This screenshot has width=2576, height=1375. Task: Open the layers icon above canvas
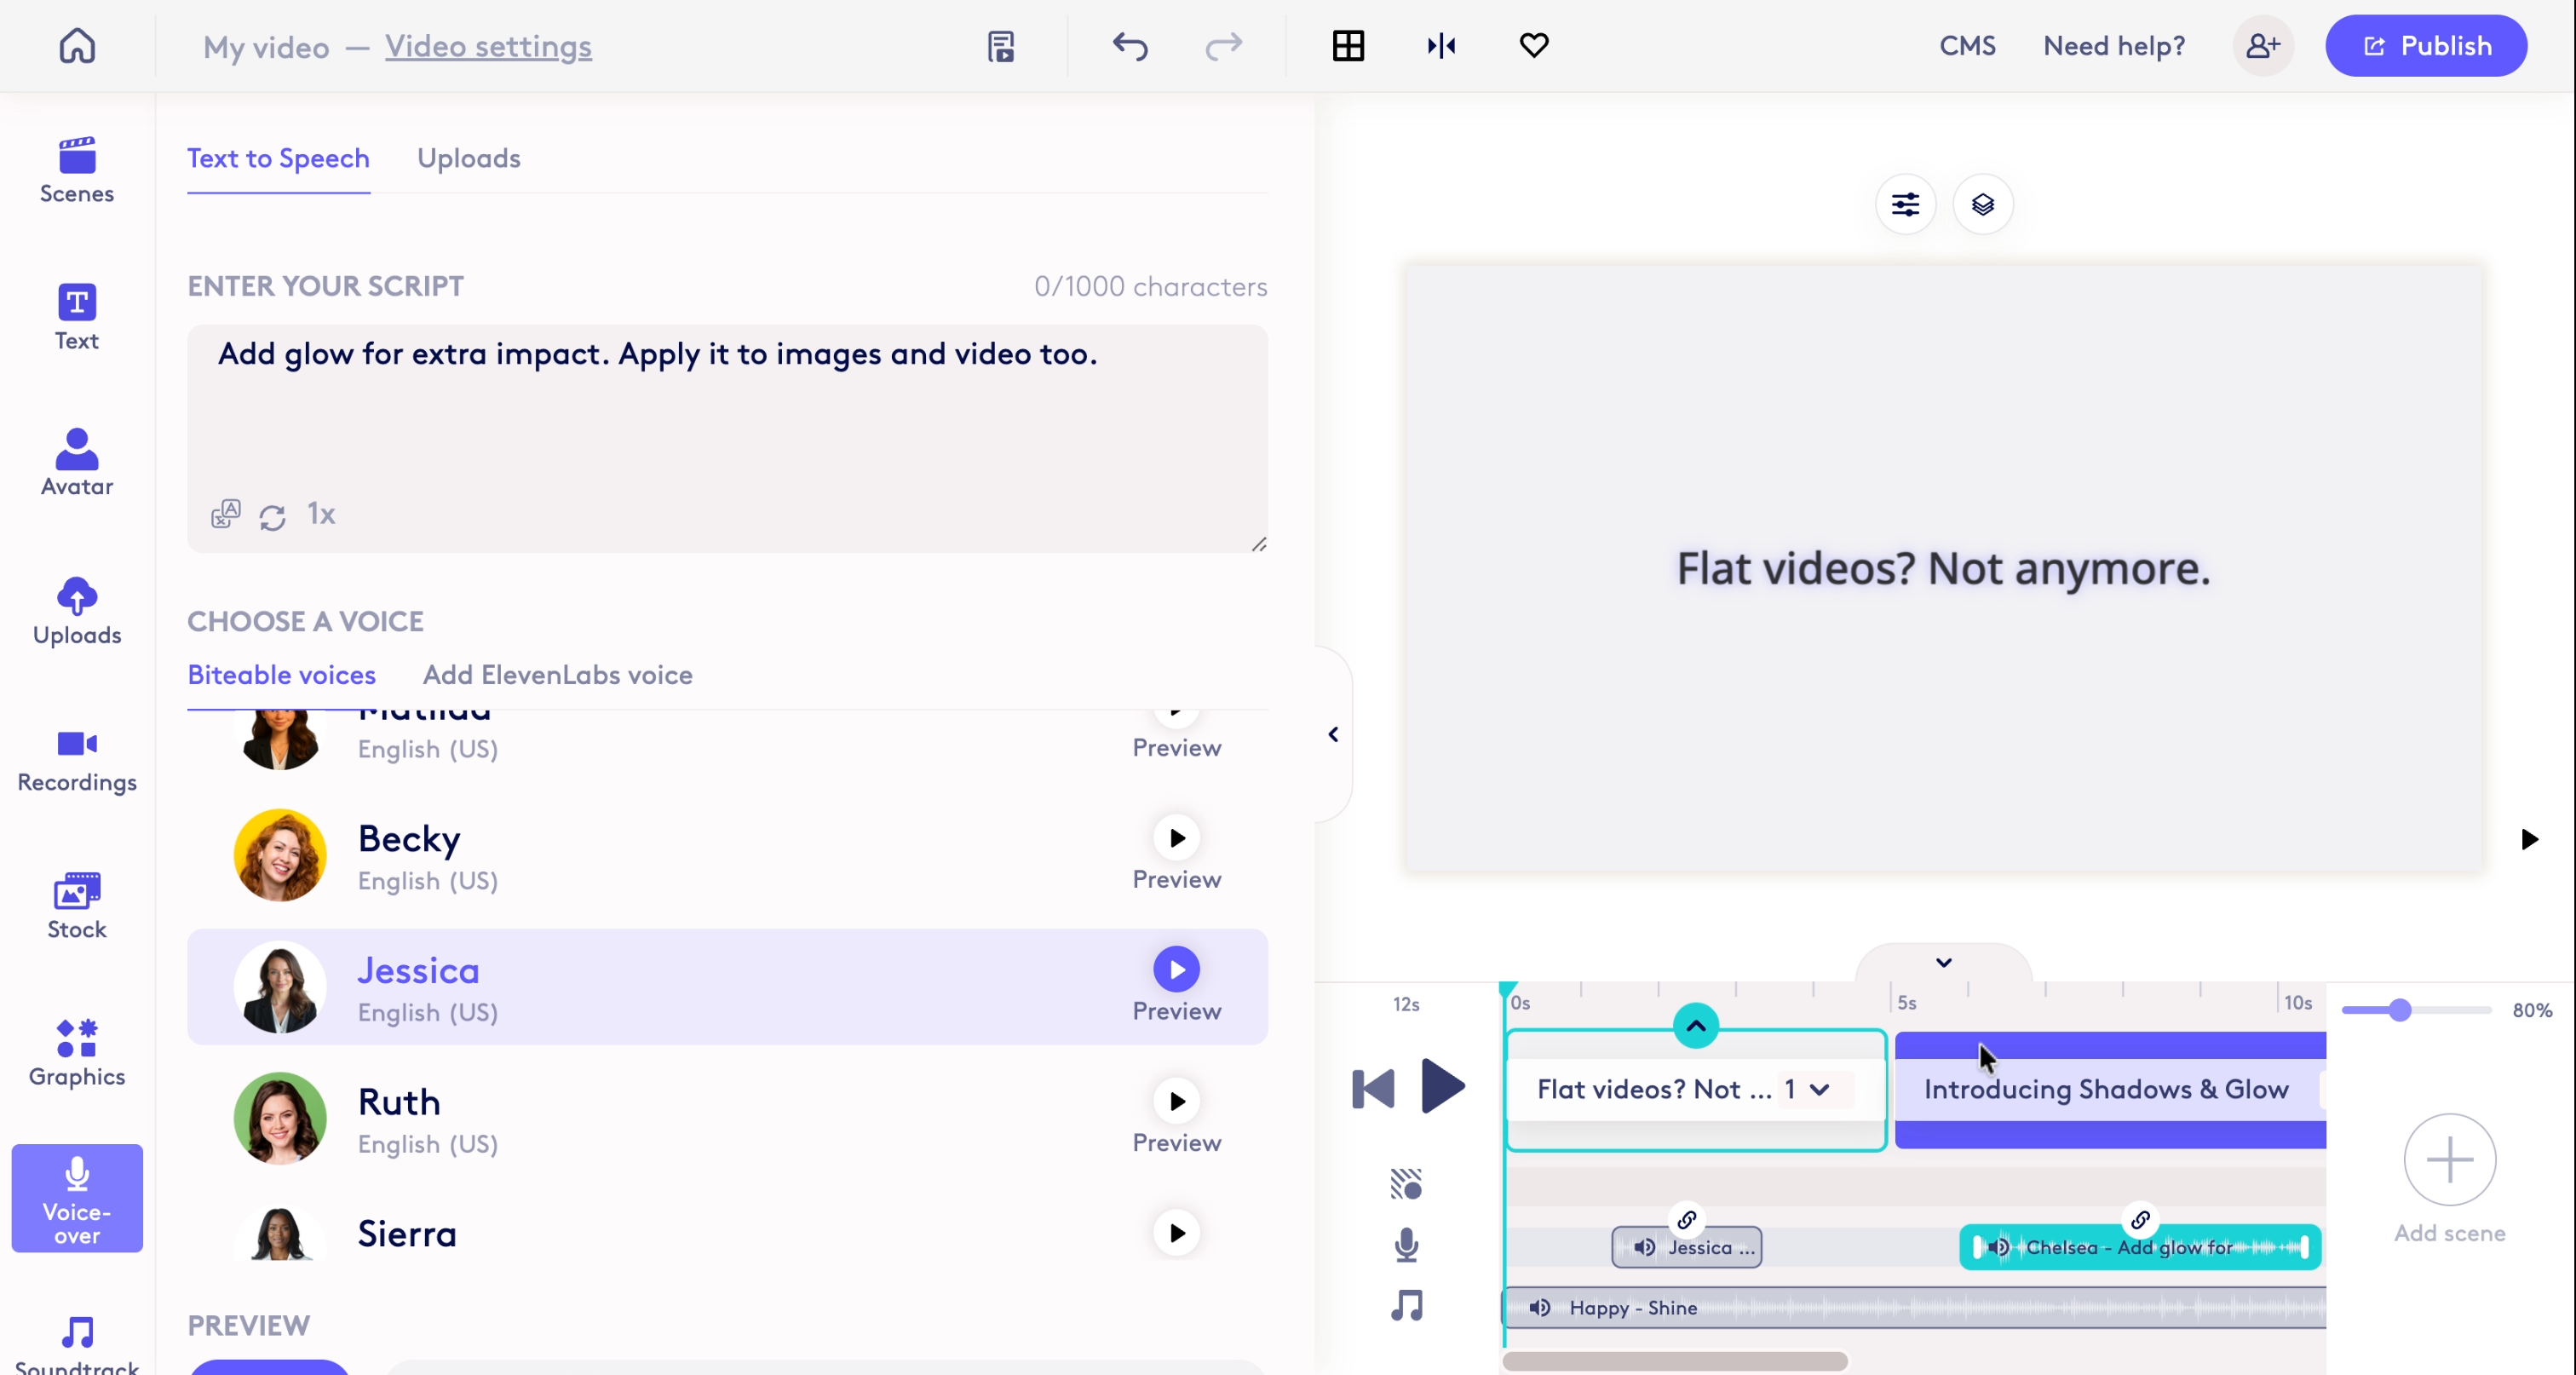[1983, 204]
